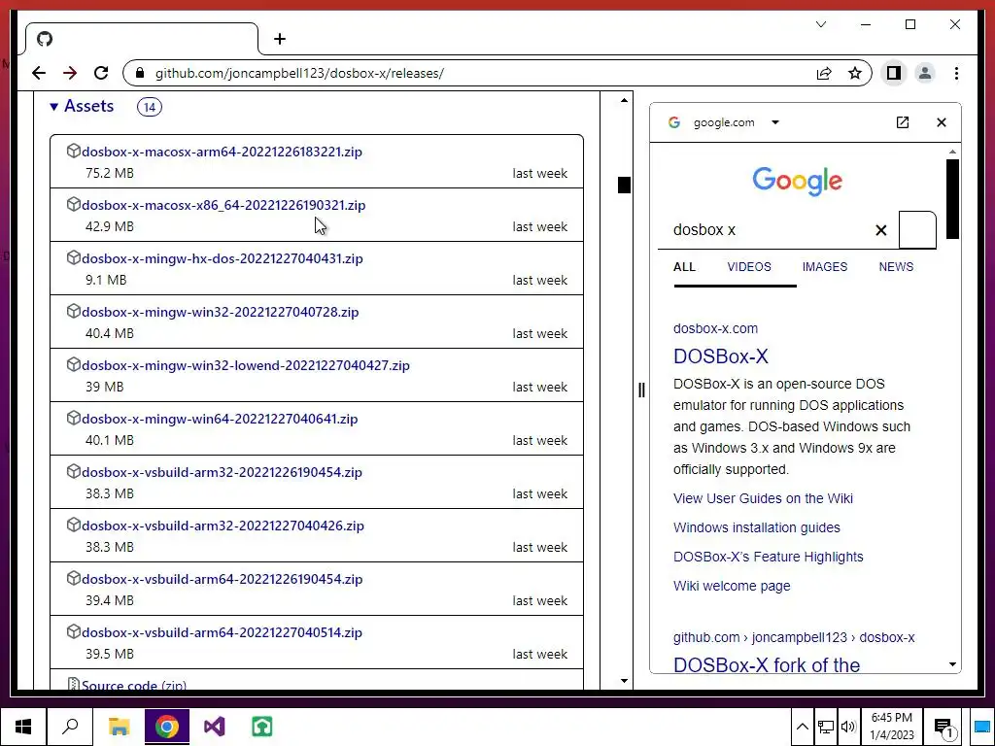
Task: Click package icon beside mingw-win64 zip
Action: pos(74,418)
